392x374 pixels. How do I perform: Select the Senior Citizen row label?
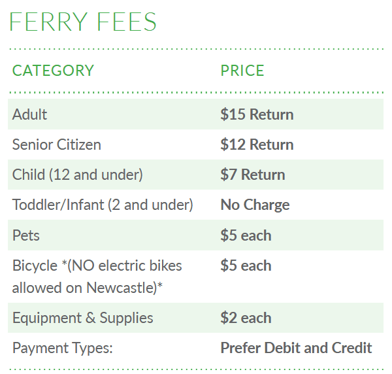(57, 144)
